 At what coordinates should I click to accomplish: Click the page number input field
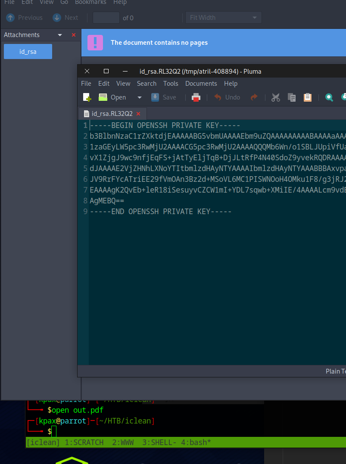[106, 18]
